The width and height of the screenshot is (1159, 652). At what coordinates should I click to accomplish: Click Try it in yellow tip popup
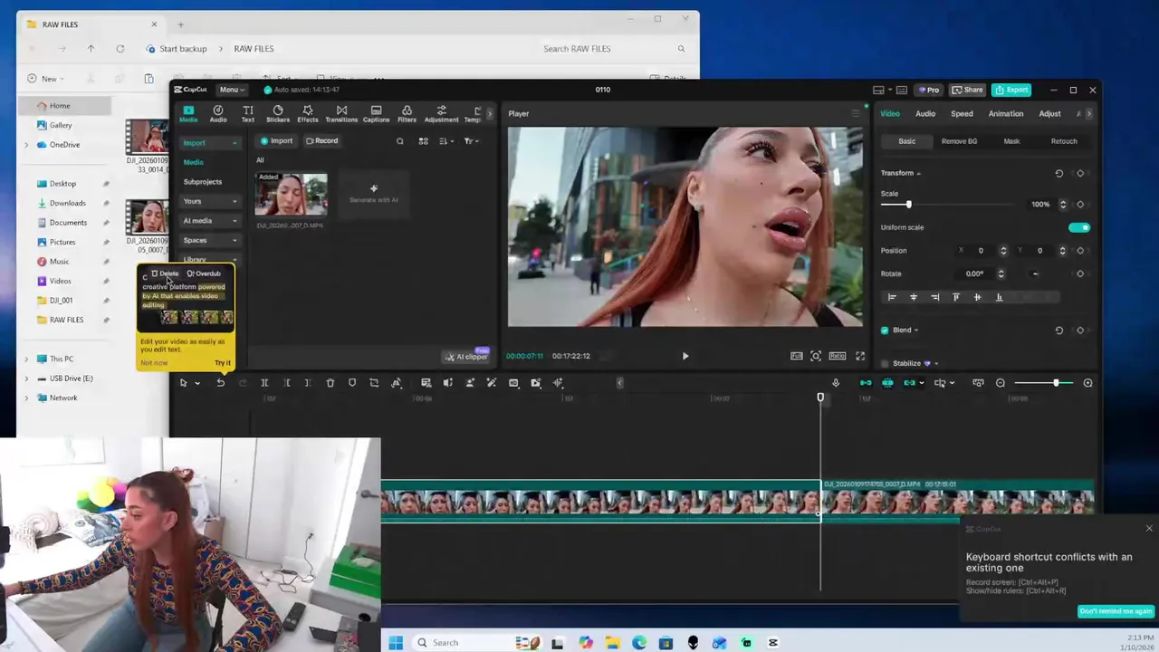[223, 363]
